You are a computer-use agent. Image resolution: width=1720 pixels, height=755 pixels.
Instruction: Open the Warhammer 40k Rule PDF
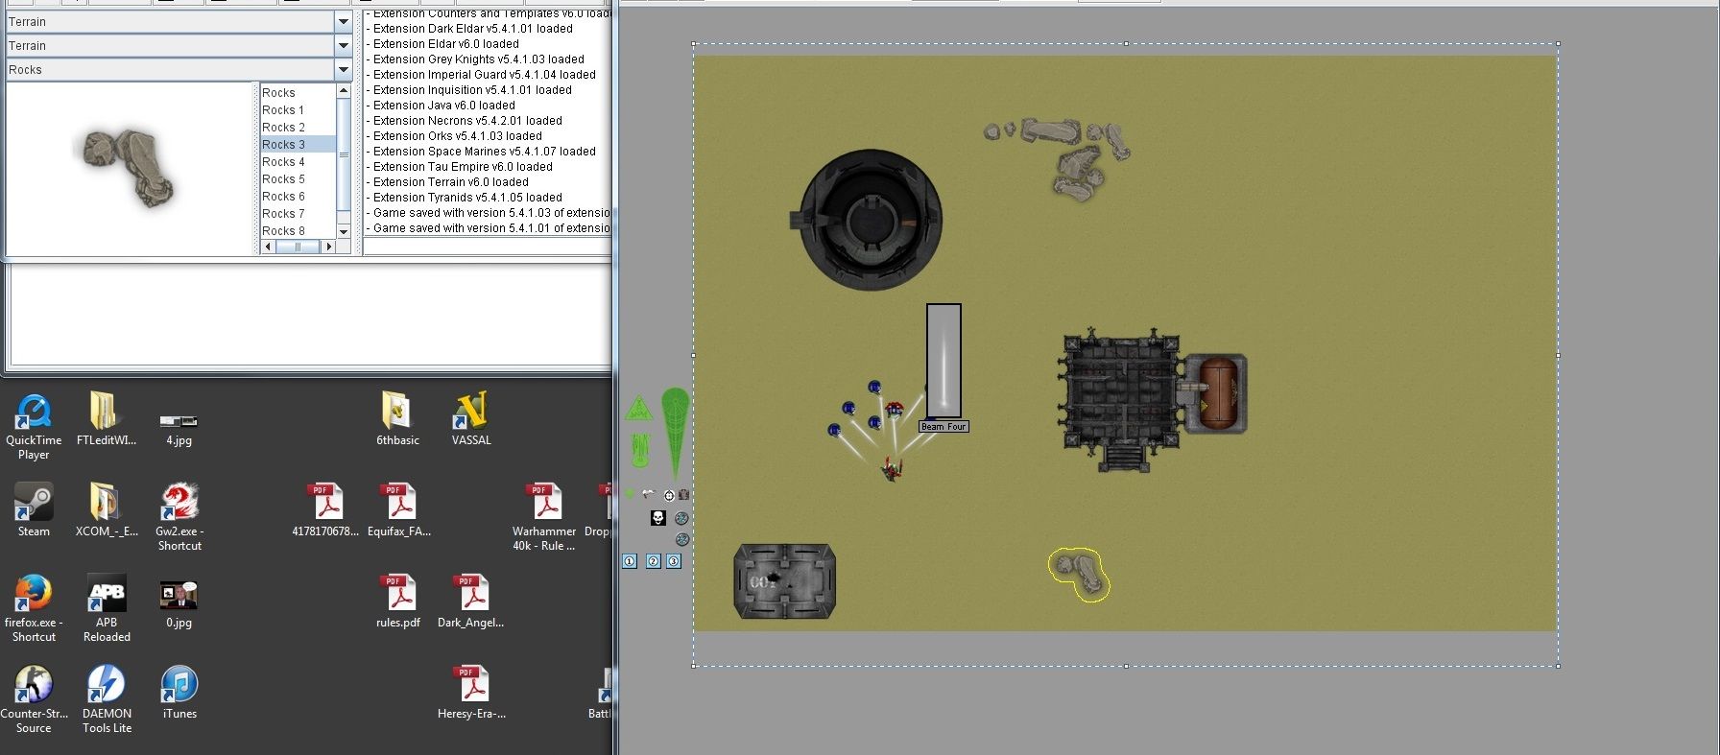click(544, 517)
